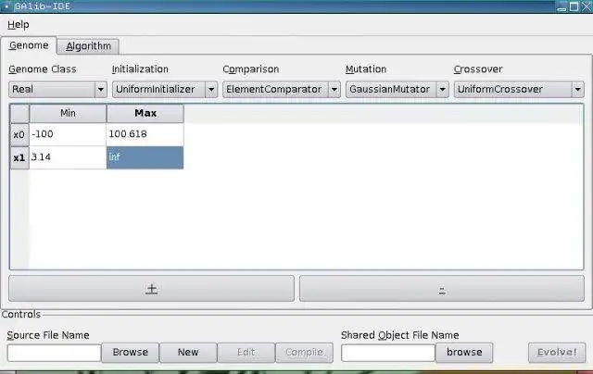Click the Source File Name input field
593x374 pixels.
point(54,353)
